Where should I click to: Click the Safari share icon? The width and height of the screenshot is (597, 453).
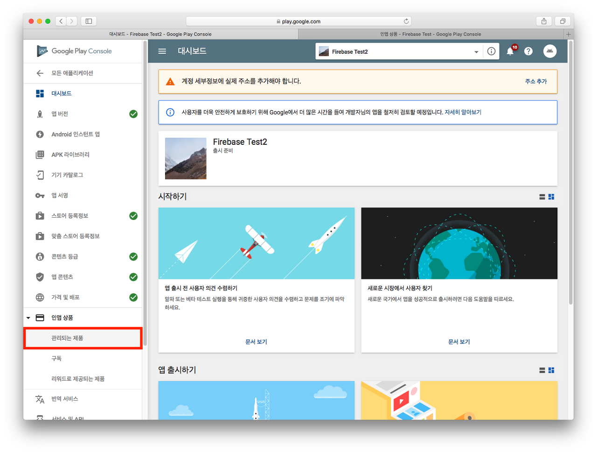click(x=544, y=21)
